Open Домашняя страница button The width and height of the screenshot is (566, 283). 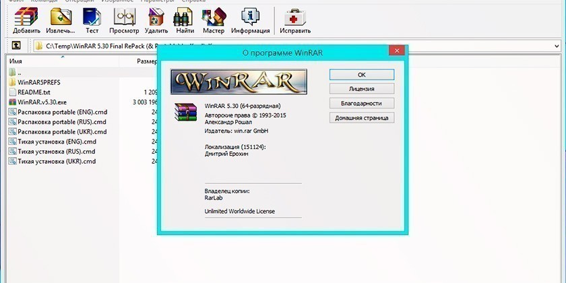(x=362, y=118)
